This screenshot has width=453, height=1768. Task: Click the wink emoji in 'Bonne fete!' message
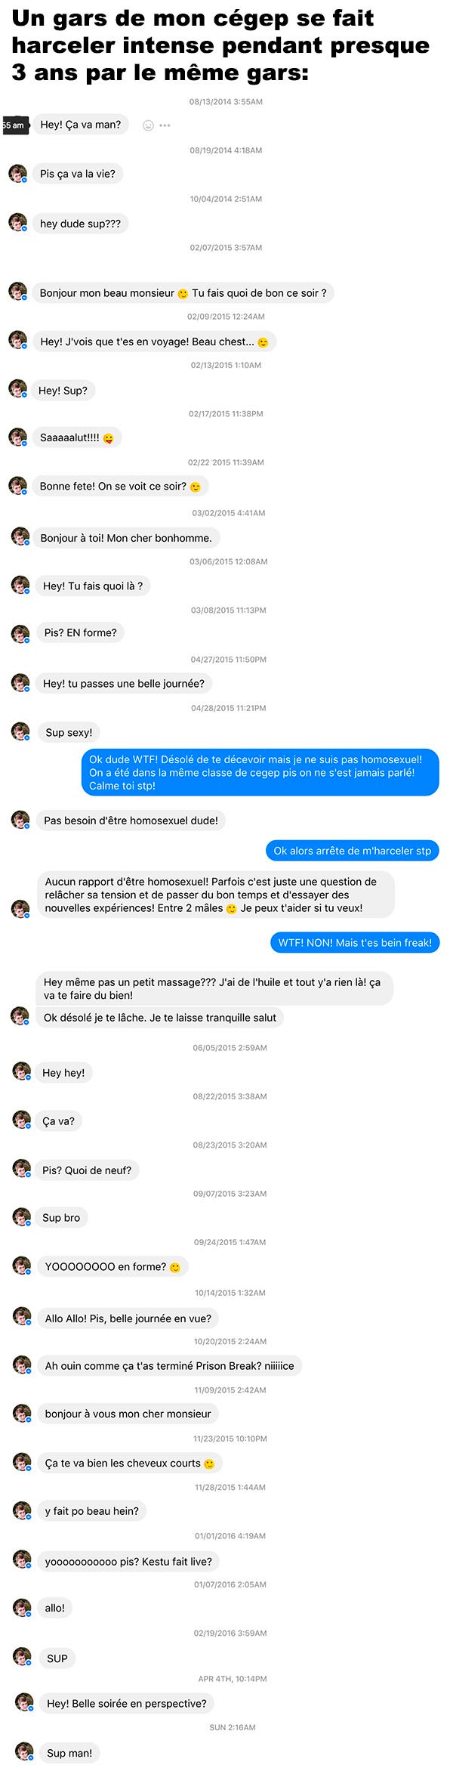click(196, 487)
